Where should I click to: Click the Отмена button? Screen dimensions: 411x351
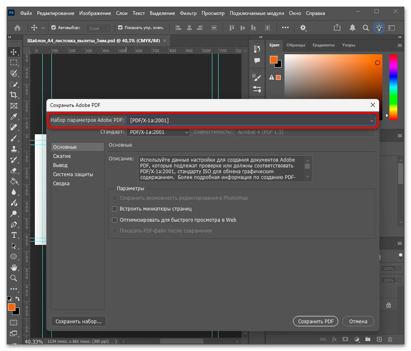click(358, 322)
